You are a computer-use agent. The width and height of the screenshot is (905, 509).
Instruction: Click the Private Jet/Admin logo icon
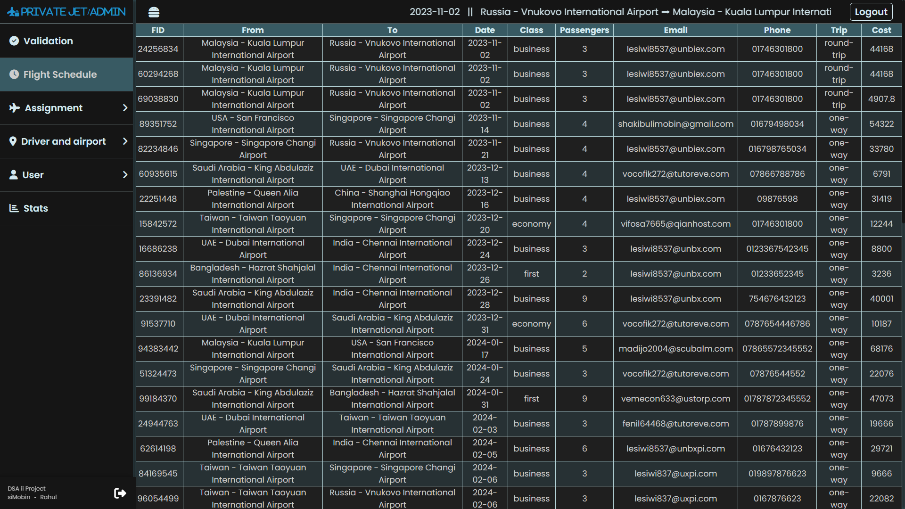[x=13, y=12]
